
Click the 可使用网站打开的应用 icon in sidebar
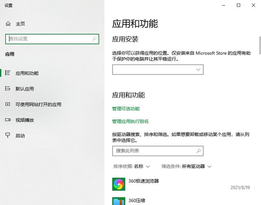pyautogui.click(x=8, y=104)
